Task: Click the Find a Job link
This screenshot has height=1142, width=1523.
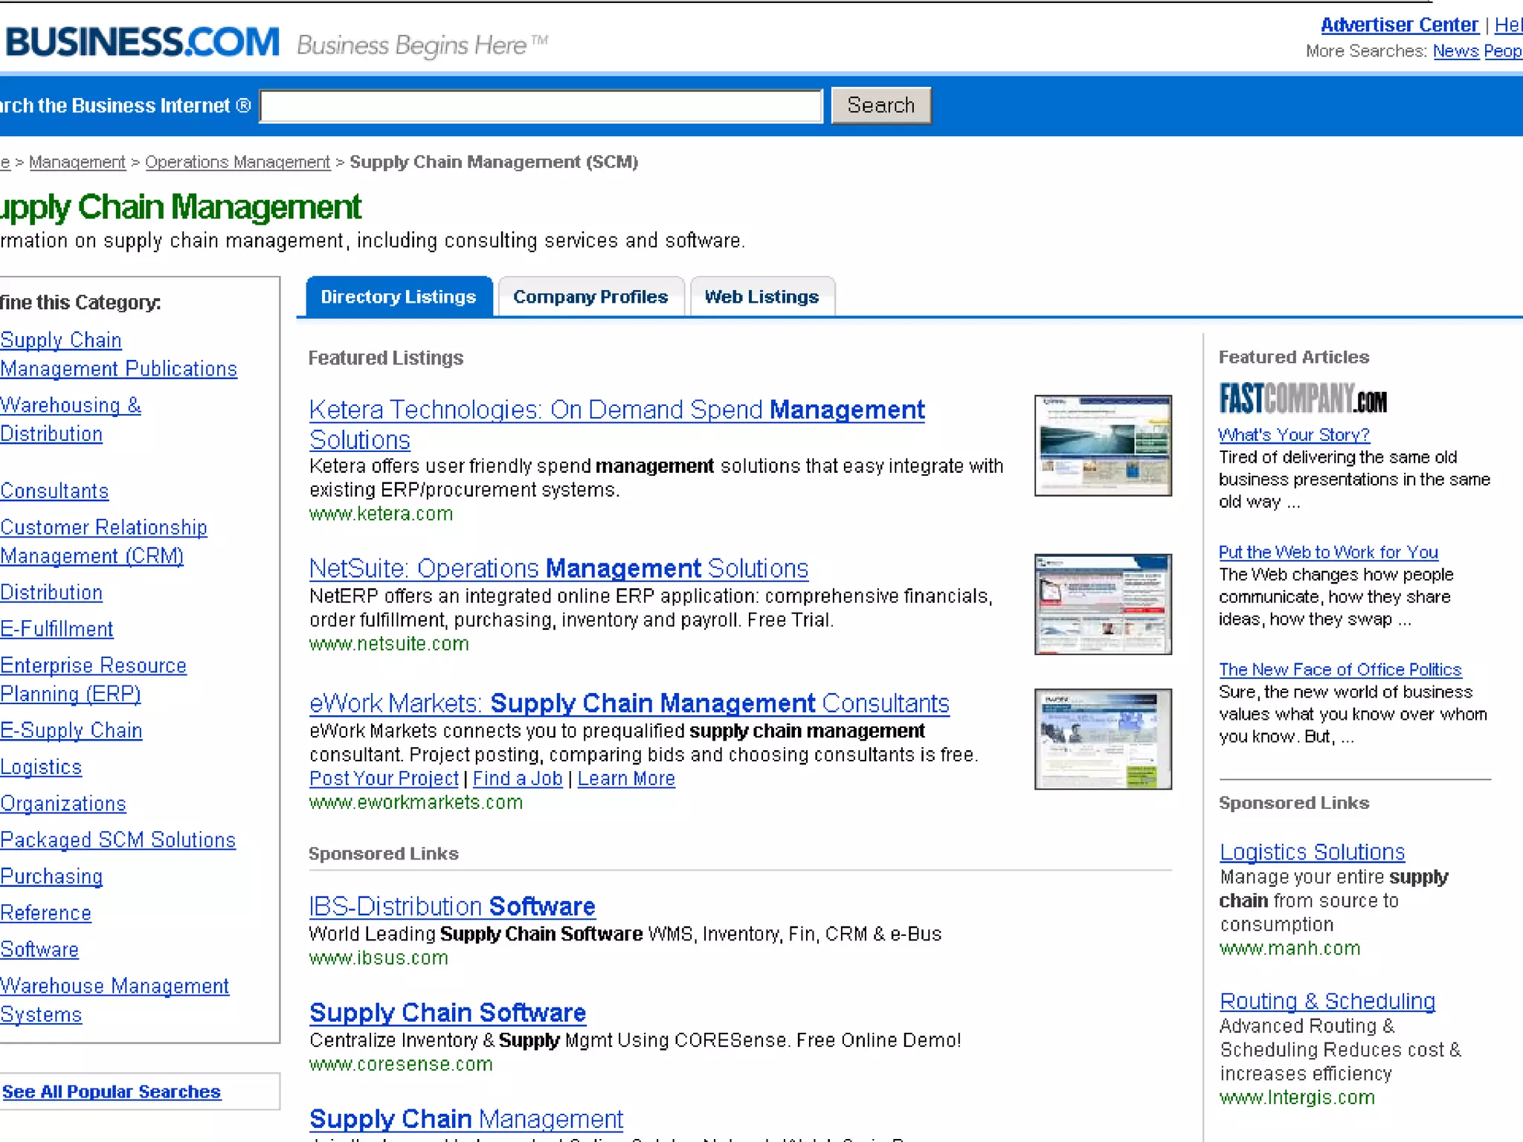Action: (518, 778)
